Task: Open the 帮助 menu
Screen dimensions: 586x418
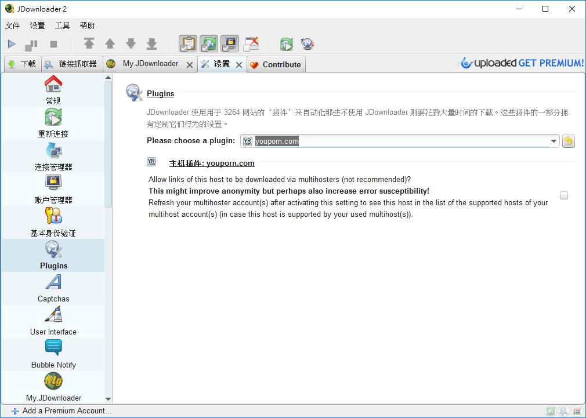Action: click(x=87, y=26)
